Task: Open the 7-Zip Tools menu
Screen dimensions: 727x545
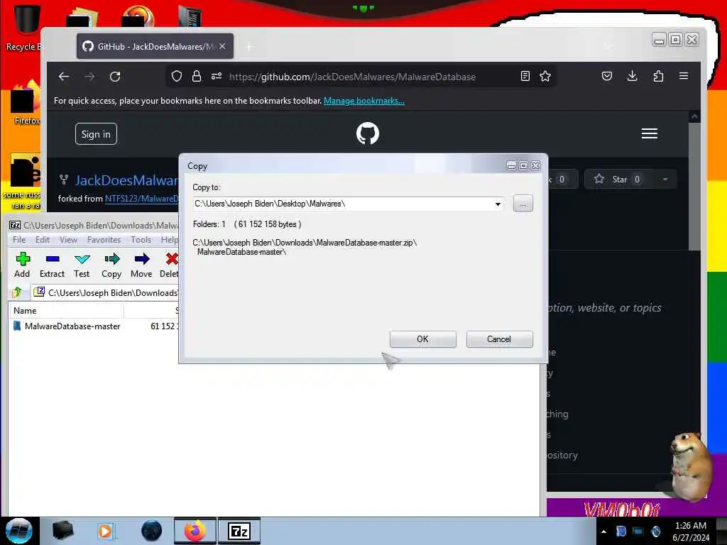Action: pyautogui.click(x=141, y=240)
